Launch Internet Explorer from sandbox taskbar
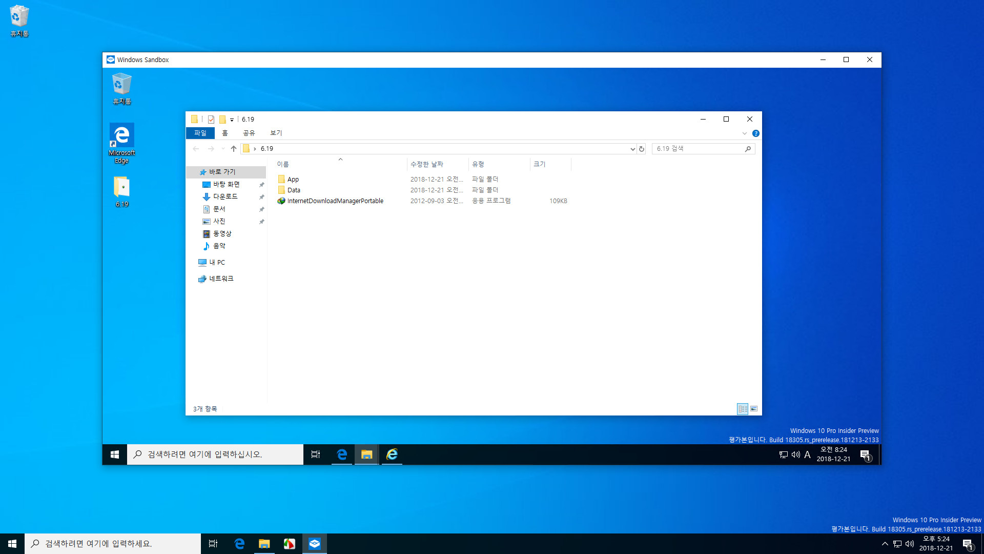Screen dimensions: 984x554 392,454
